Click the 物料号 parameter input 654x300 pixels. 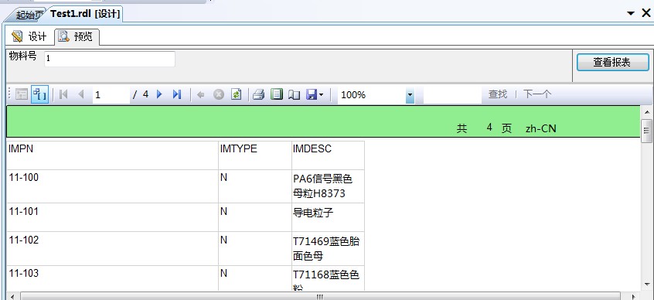pyautogui.click(x=109, y=59)
